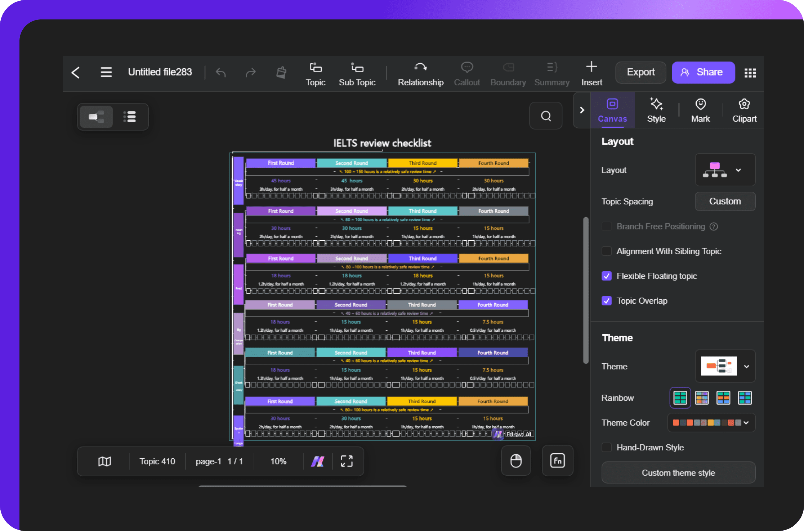Click the page-1 page indicator
Viewport: 804px width, 531px height.
pos(219,461)
